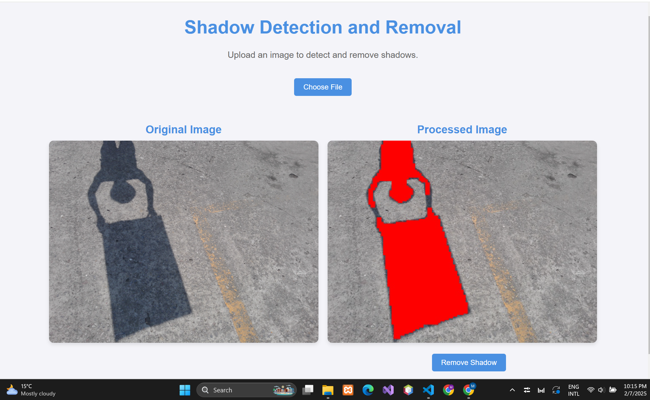Image resolution: width=650 pixels, height=400 pixels.
Task: Open Chrome with purple profile badge
Action: click(x=448, y=390)
